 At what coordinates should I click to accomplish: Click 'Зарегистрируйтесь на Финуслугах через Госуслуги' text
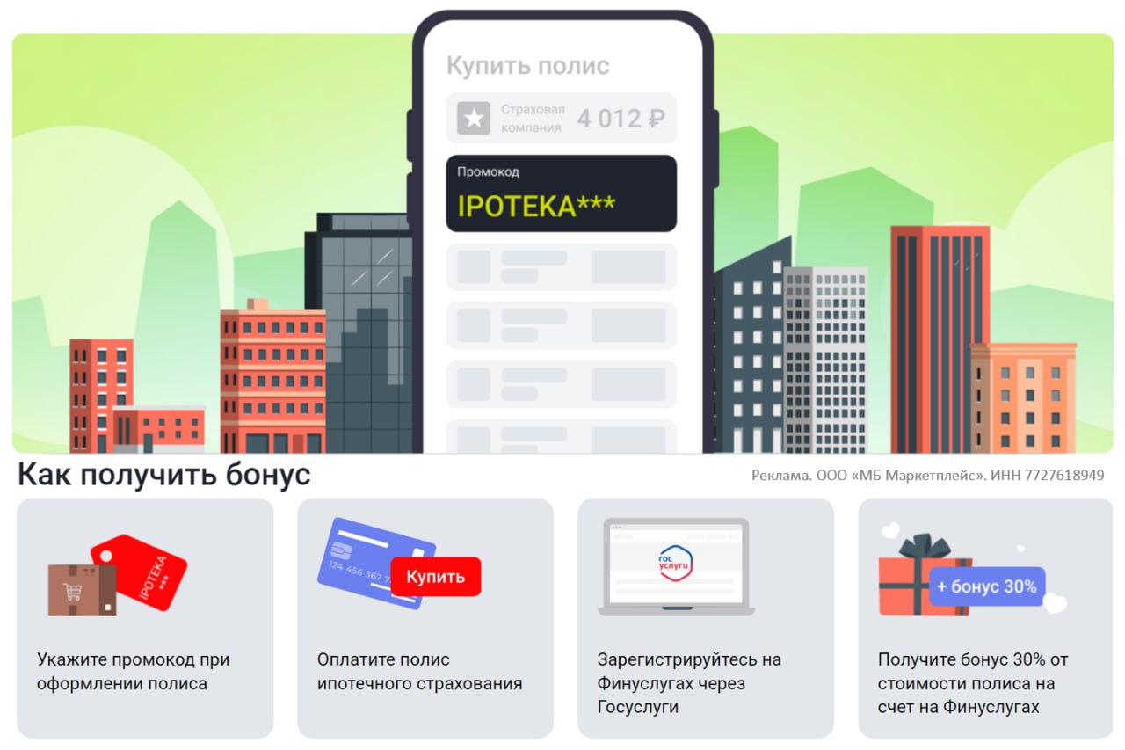point(689,683)
